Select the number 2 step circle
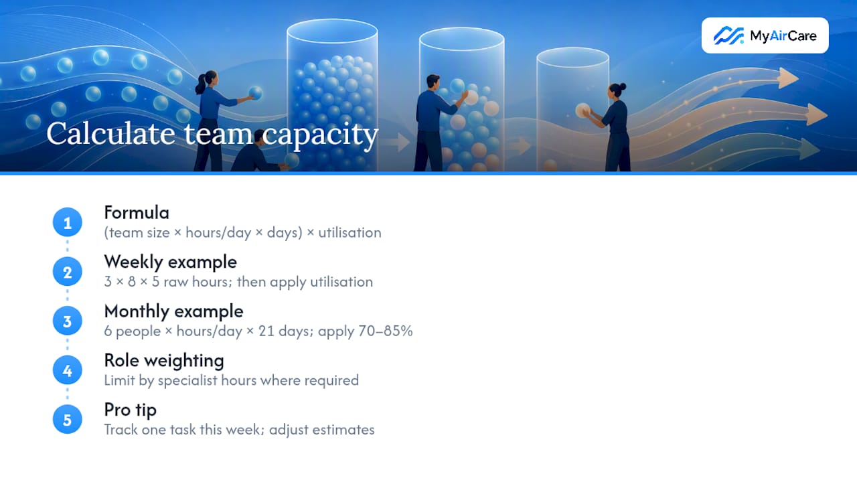Image resolution: width=857 pixels, height=482 pixels. [67, 272]
